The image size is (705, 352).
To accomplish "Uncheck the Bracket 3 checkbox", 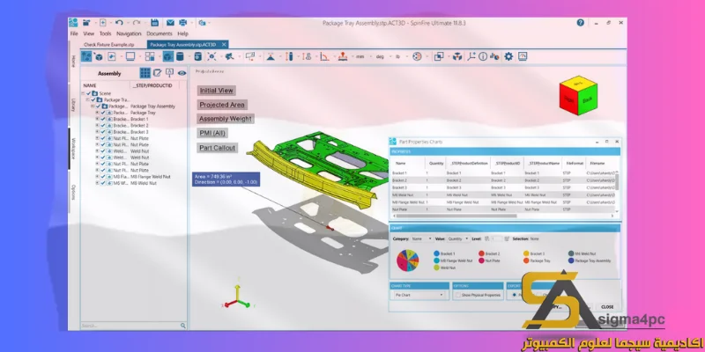I will 103,132.
